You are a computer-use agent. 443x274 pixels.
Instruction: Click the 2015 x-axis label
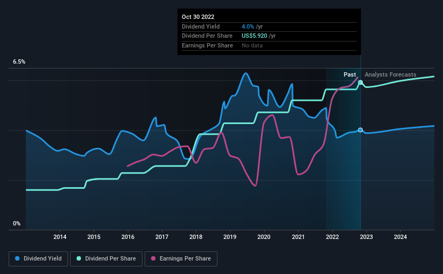click(94, 237)
